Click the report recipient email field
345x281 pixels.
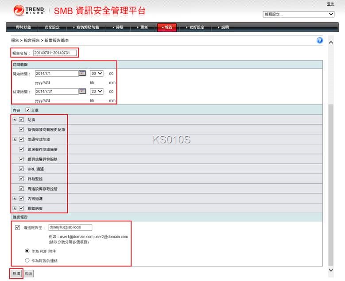[70, 227]
